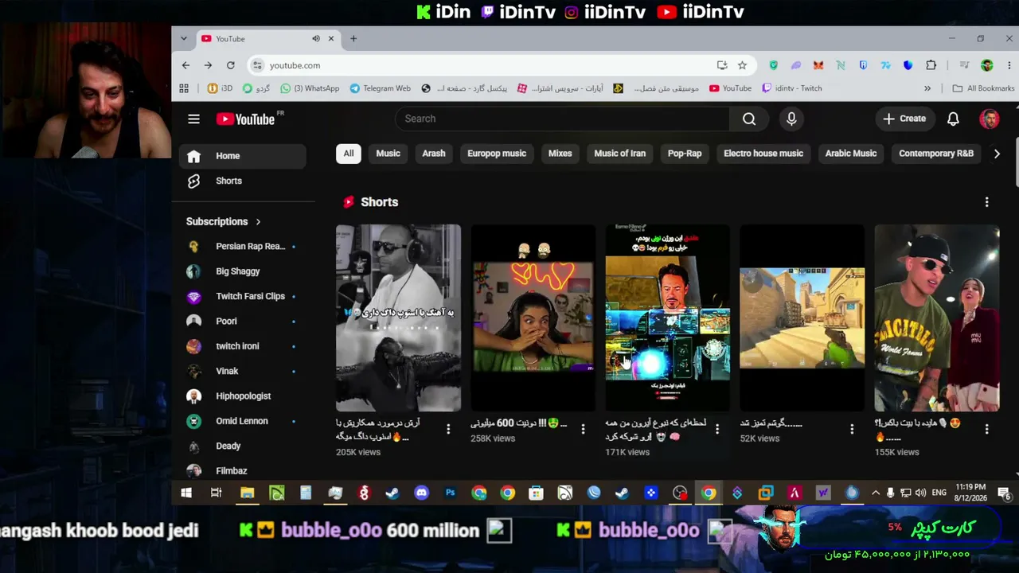The height and width of the screenshot is (573, 1019).
Task: Select the Mixes chip
Action: 560,154
